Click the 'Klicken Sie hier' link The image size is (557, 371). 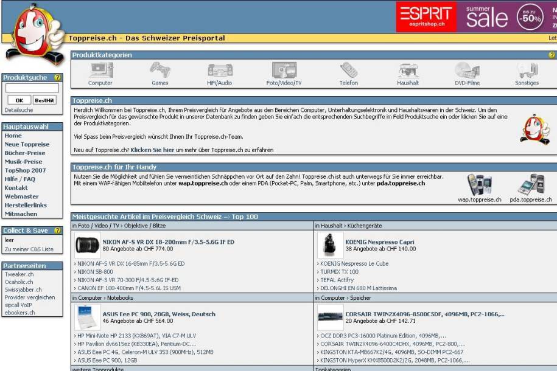(152, 150)
